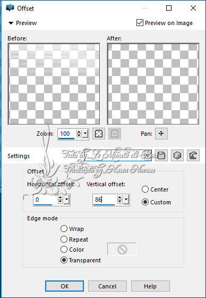The height and width of the screenshot is (298, 206).
Task: Click the Cancel button
Action: click(107, 286)
